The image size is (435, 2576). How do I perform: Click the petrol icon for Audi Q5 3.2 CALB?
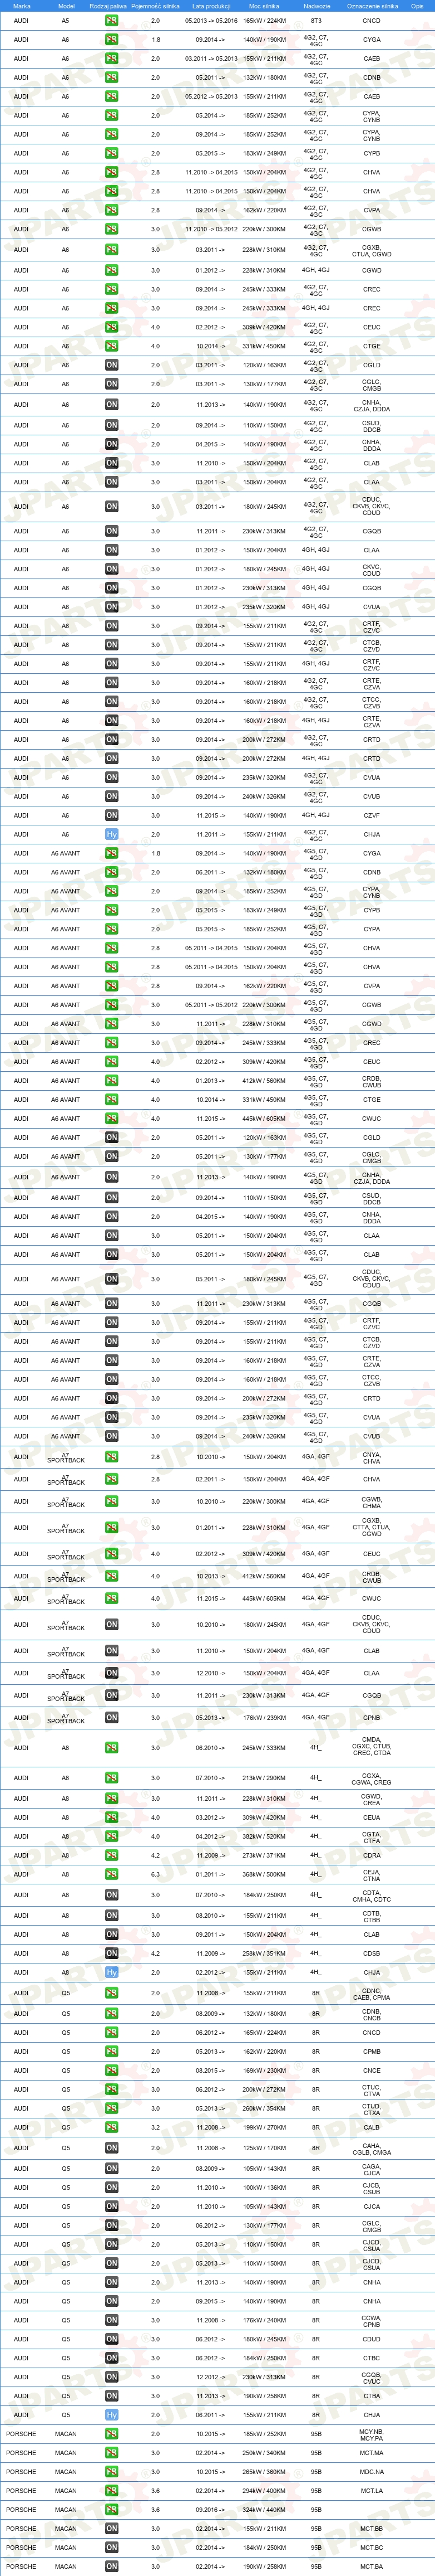(x=112, y=2127)
